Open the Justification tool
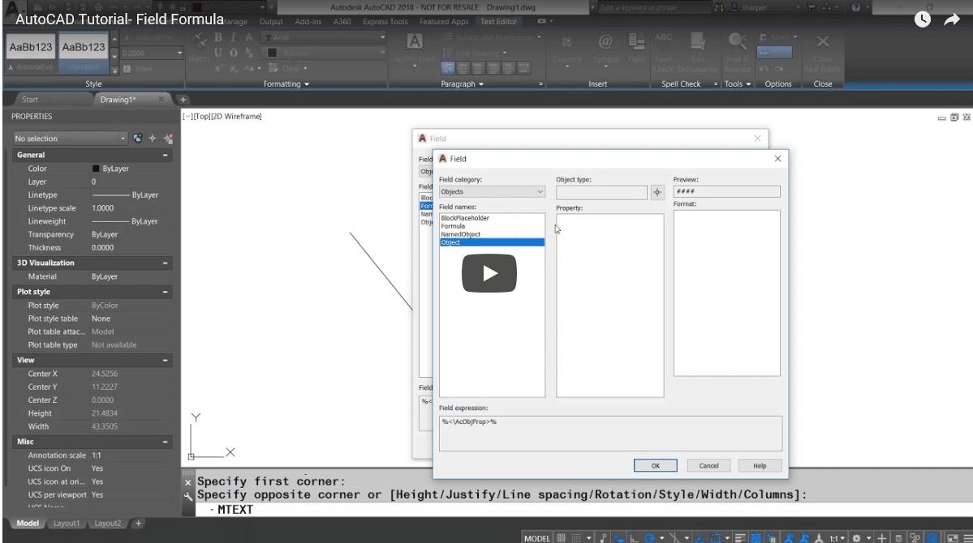The width and height of the screenshot is (973, 543). coord(414,49)
